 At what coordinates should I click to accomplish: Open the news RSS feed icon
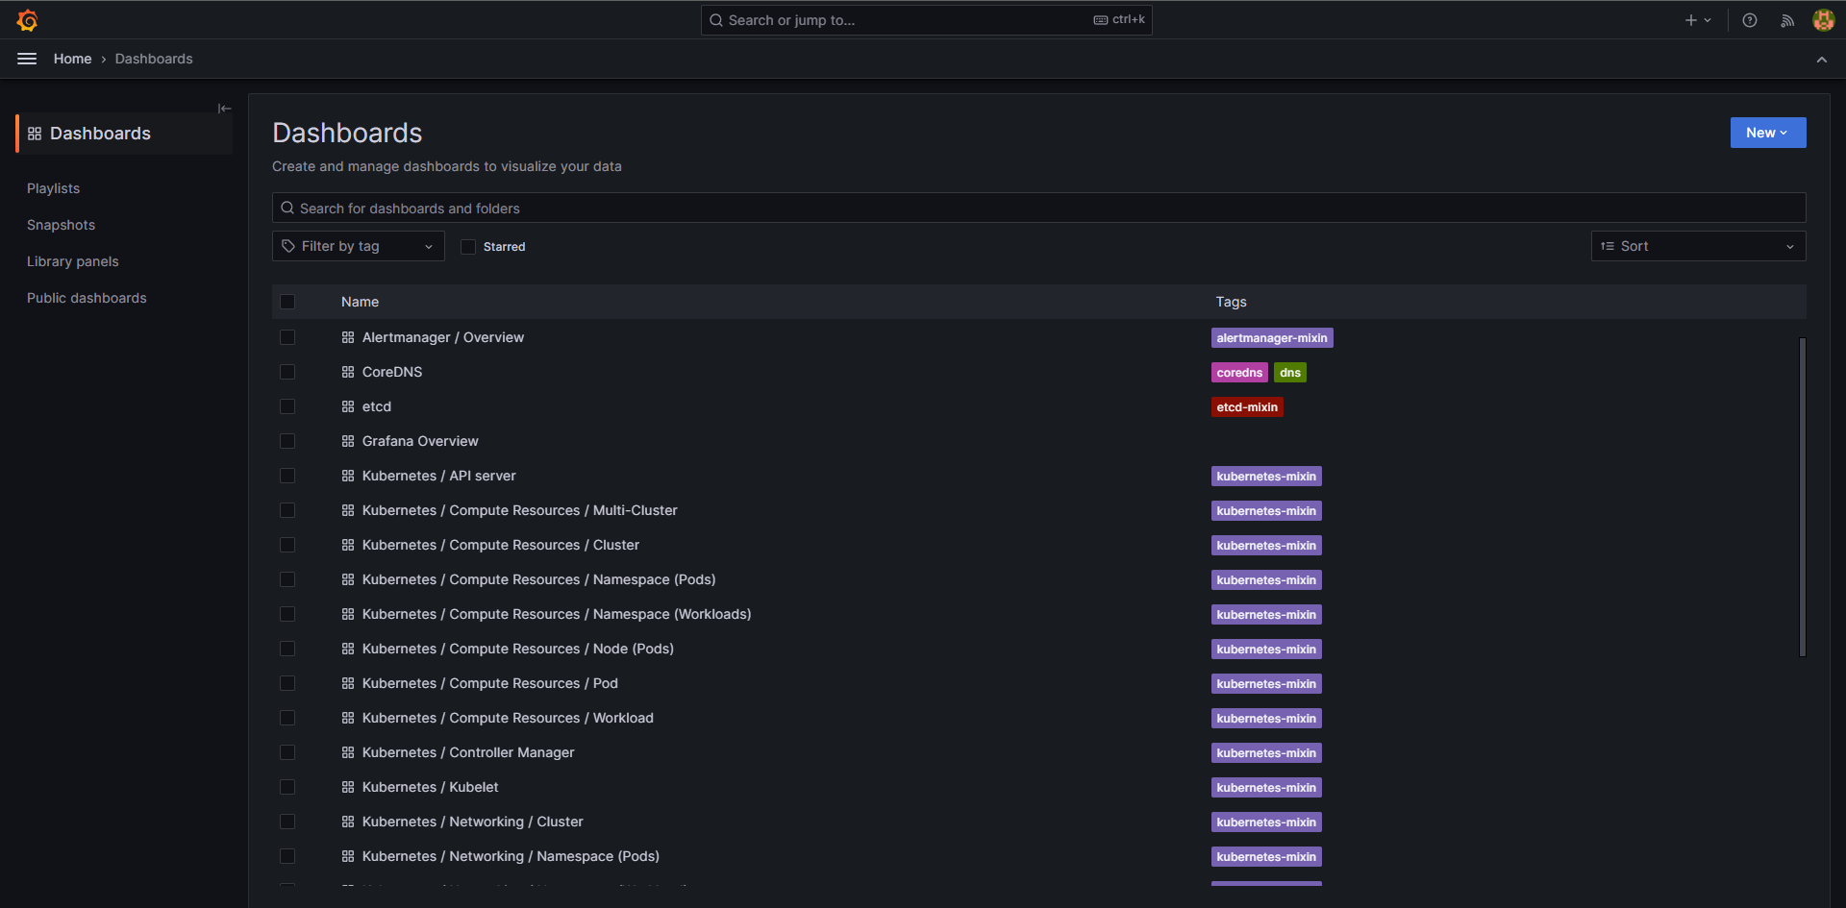coord(1787,20)
